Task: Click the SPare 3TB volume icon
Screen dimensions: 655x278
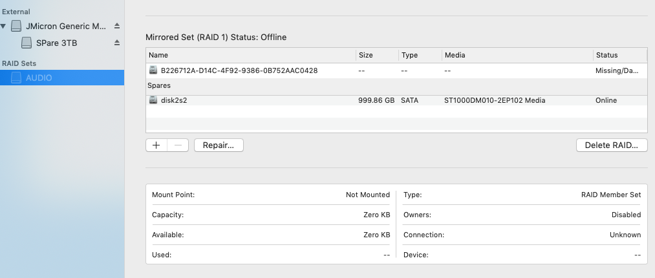Action: point(27,43)
